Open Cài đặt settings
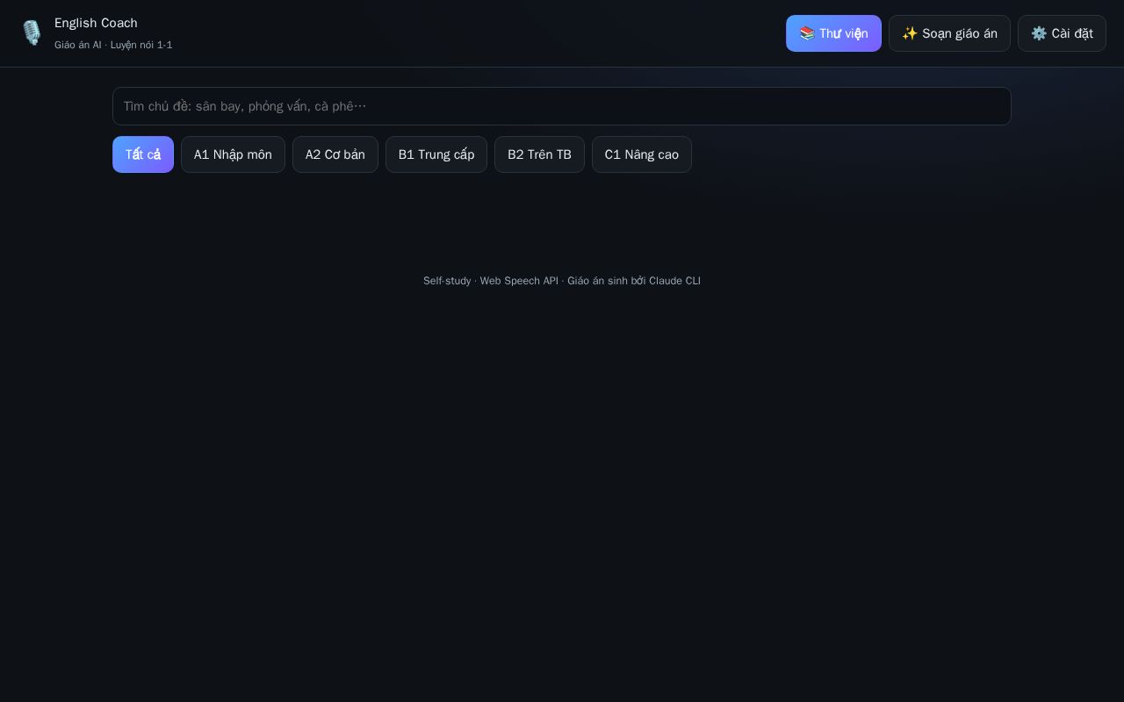 tap(1062, 33)
